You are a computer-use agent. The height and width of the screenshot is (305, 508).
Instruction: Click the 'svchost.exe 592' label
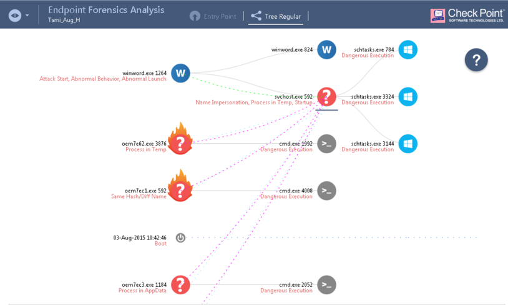point(293,97)
